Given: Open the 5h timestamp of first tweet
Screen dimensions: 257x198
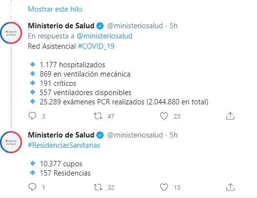Looking at the screenshot, I should click(174, 26).
